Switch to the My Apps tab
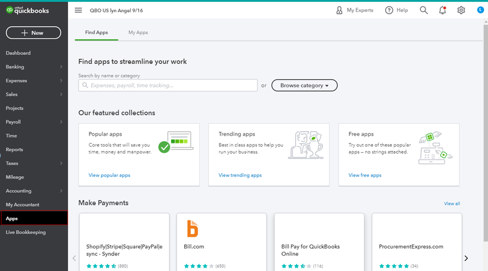The width and height of the screenshot is (488, 271). click(138, 32)
